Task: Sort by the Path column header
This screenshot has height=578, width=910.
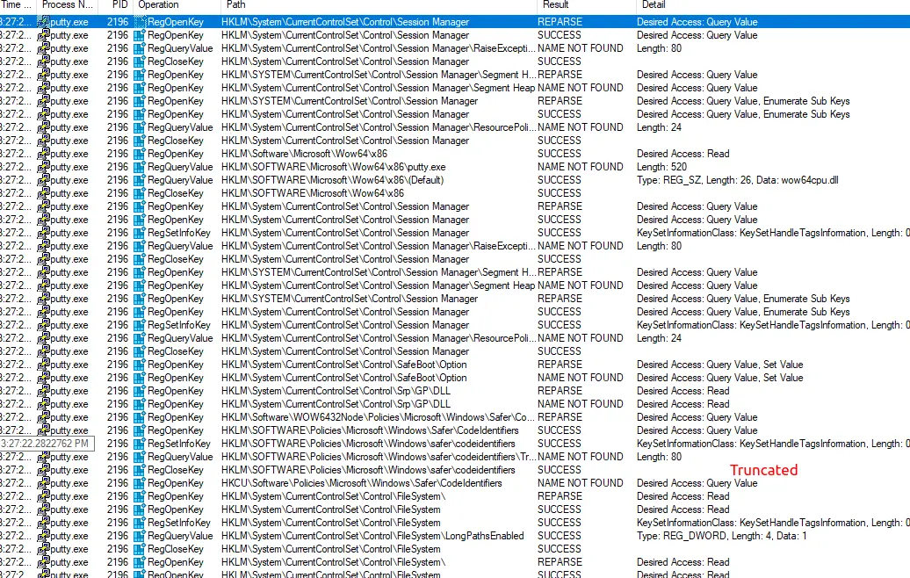Action: pos(235,4)
